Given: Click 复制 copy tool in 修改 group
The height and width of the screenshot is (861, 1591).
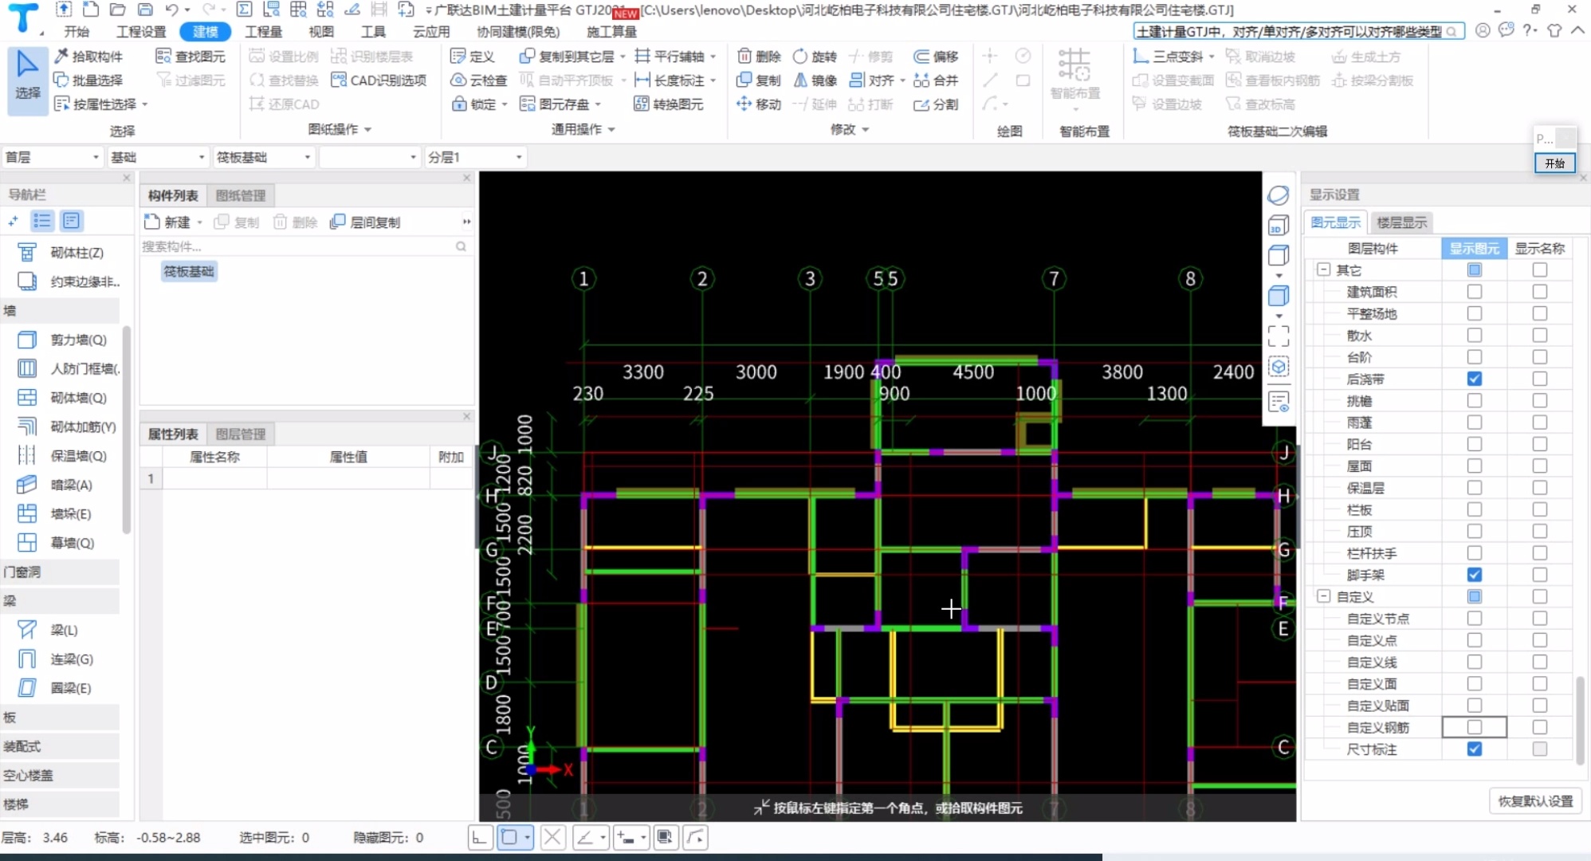Looking at the screenshot, I should click(x=759, y=81).
